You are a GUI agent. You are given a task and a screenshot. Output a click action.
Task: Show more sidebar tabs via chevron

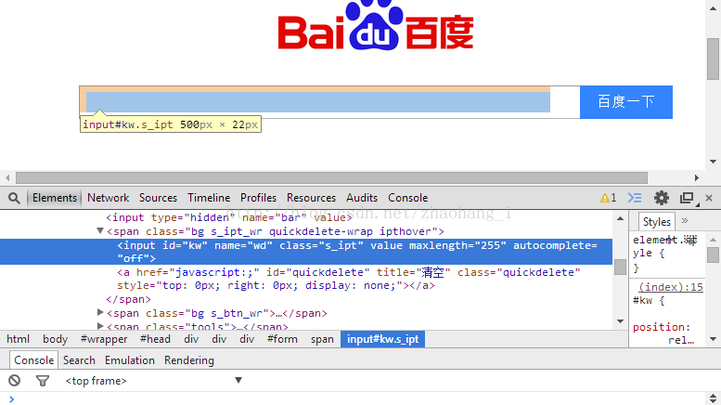[x=685, y=221]
